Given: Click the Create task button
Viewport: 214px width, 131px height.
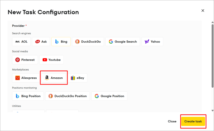Looking at the screenshot, I should pos(193,121).
